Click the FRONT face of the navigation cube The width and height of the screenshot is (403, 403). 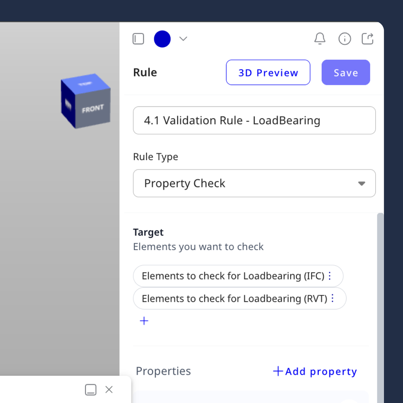92,107
